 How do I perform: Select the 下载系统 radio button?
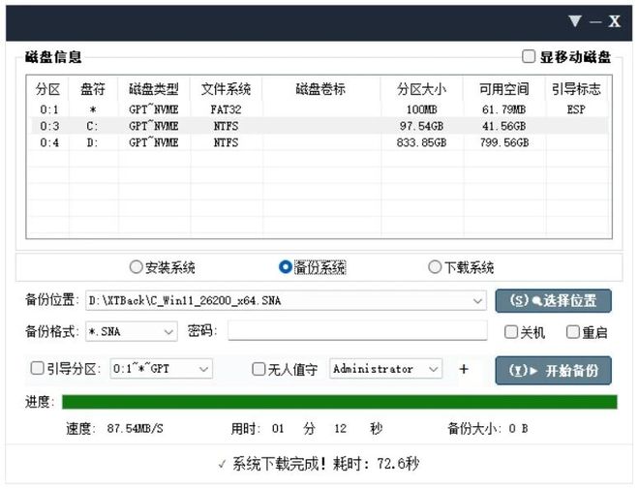[435, 267]
